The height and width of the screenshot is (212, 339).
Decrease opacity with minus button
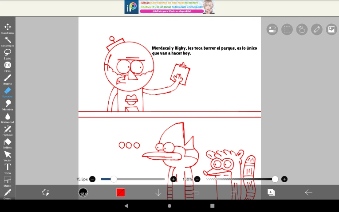point(197,179)
